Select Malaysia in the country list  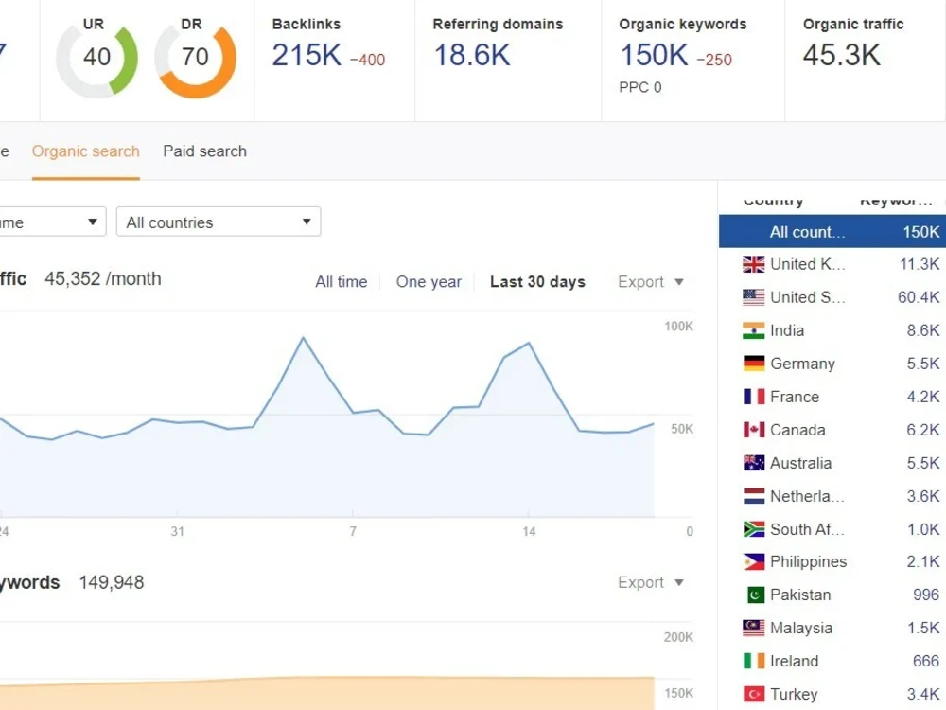click(x=801, y=629)
